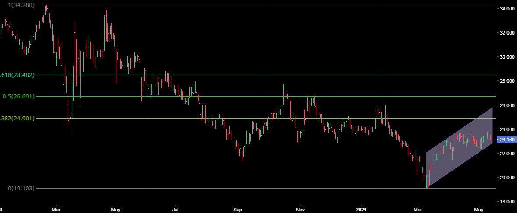Click the 20.000 price axis label
Image resolution: width=517 pixels, height=213 pixels.
point(507,178)
